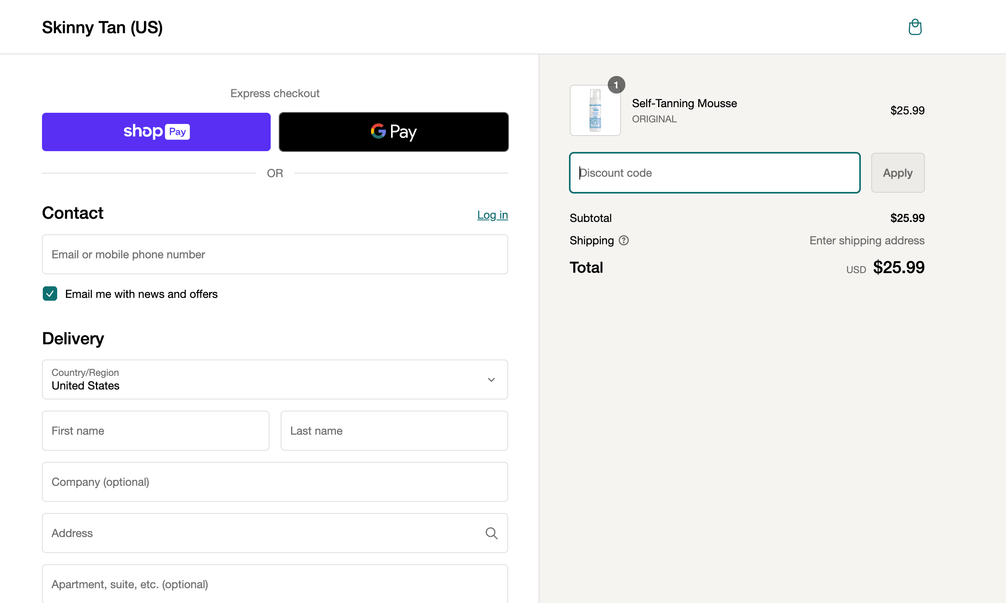Click the Express checkout heading text

[x=275, y=94]
